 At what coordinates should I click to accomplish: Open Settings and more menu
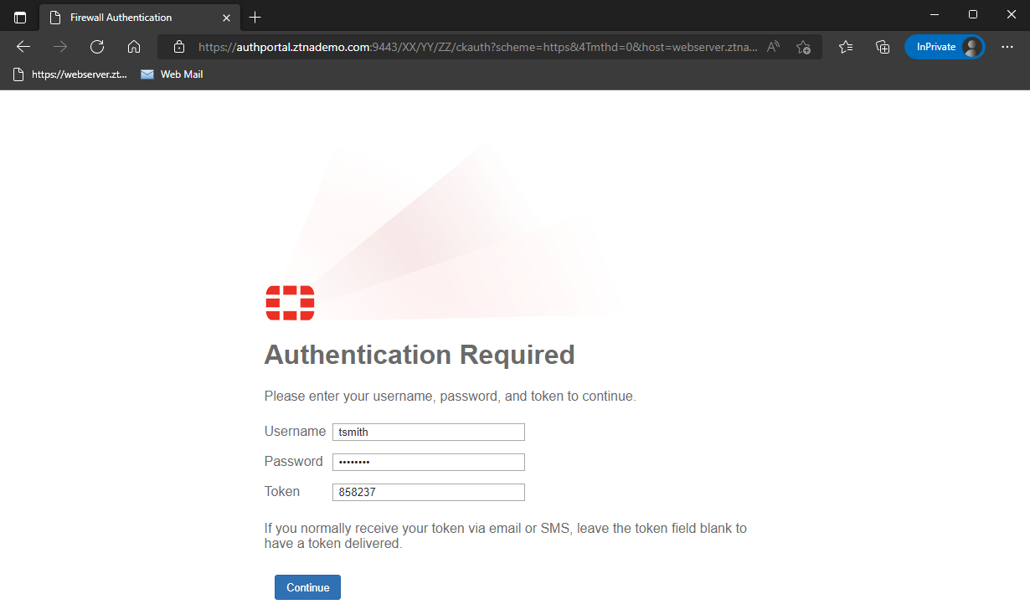pyautogui.click(x=1007, y=47)
